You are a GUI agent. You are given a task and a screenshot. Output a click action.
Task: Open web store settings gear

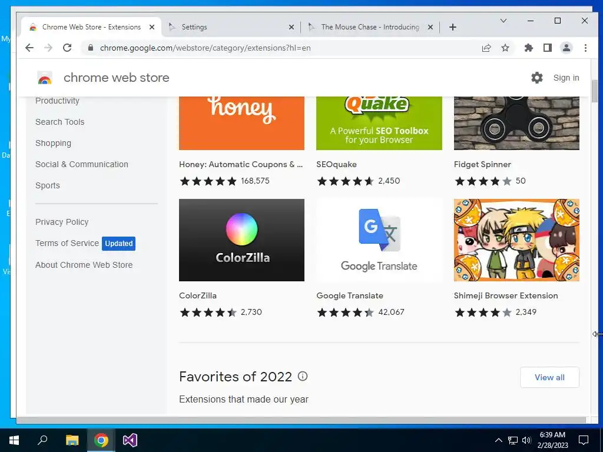pos(537,78)
